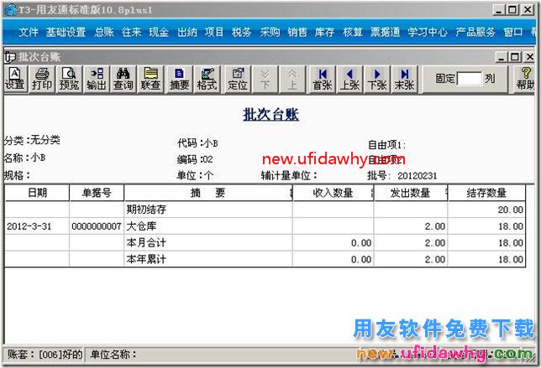Open the 文件 menu
This screenshot has width=541, height=368.
click(x=29, y=33)
